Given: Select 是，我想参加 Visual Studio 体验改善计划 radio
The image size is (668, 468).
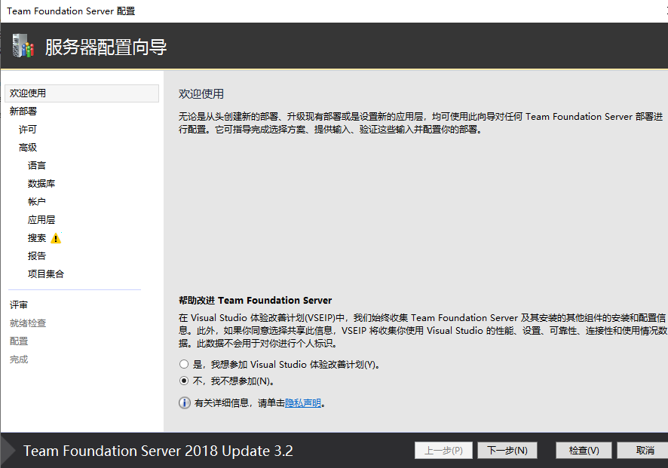Looking at the screenshot, I should [184, 365].
